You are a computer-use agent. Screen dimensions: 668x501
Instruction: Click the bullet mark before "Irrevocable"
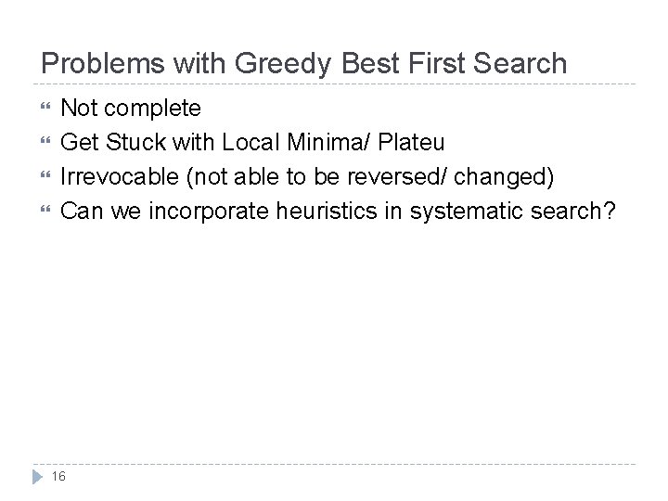tap(45, 174)
